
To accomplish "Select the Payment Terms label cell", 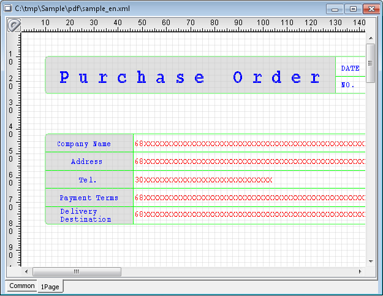I will tap(89, 198).
